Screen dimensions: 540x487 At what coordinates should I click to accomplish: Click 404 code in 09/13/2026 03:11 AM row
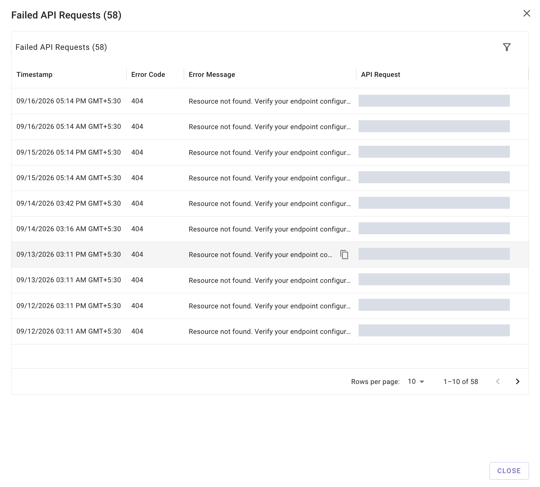click(x=137, y=280)
